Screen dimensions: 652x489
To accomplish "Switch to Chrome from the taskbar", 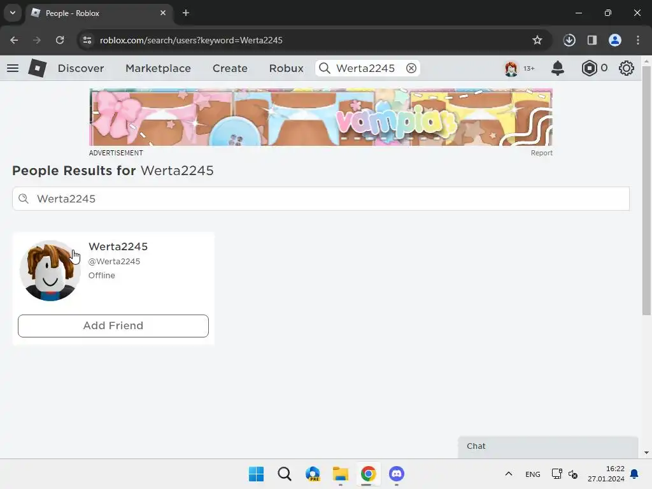I will click(x=369, y=474).
